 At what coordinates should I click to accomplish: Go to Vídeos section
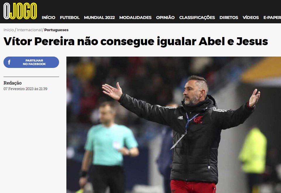tap(251, 17)
